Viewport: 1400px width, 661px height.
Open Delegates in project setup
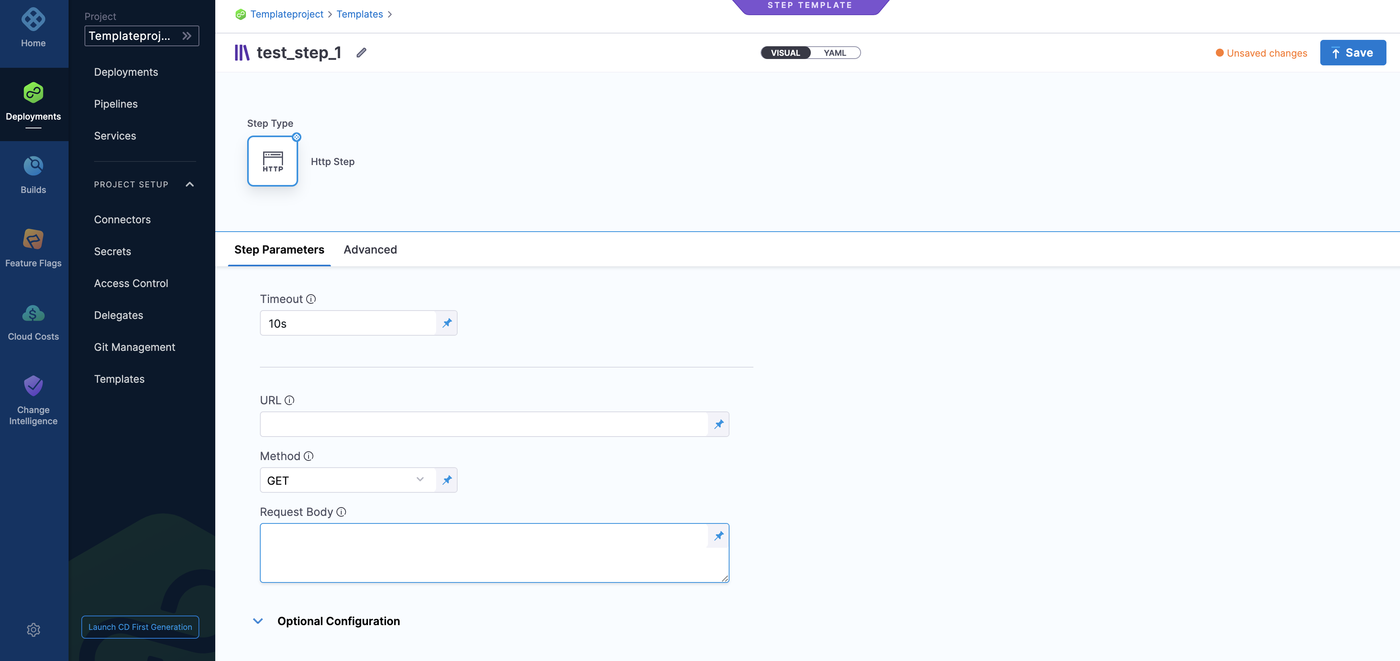tap(118, 315)
